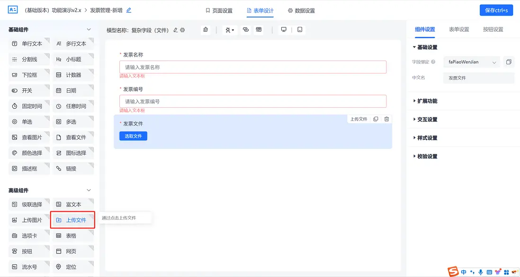
Task: Select the 日期 component icon
Action: pyautogui.click(x=73, y=90)
